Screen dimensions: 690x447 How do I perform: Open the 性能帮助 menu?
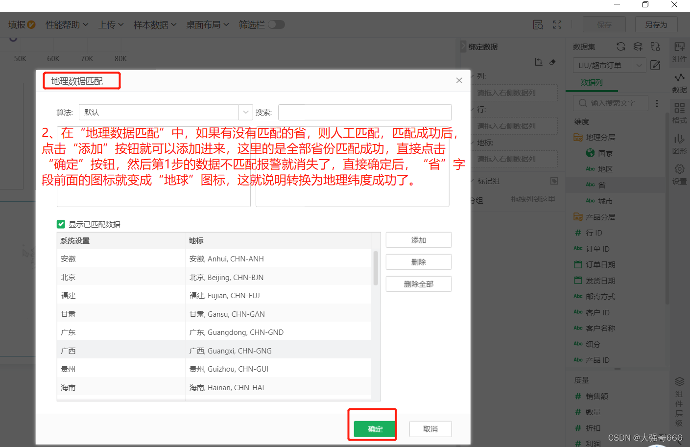67,24
